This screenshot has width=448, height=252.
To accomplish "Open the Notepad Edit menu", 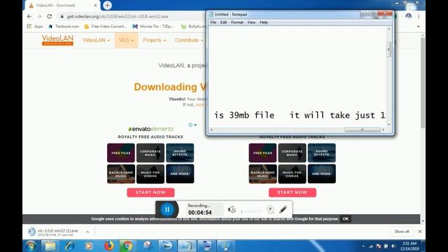I will 223,22.
